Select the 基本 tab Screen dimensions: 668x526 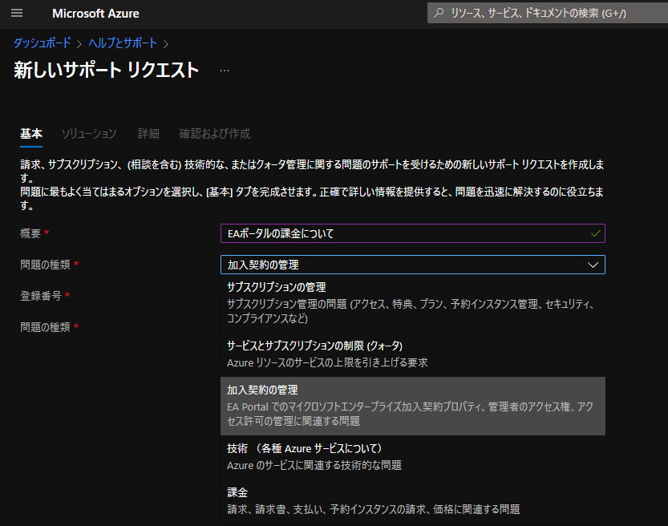tap(31, 134)
